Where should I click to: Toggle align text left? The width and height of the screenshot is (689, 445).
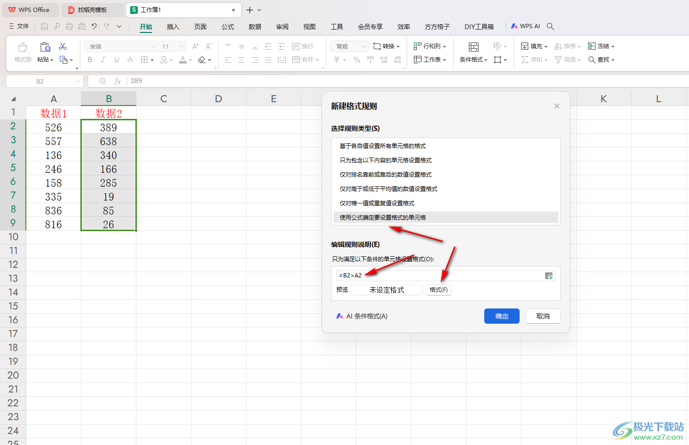click(x=228, y=60)
